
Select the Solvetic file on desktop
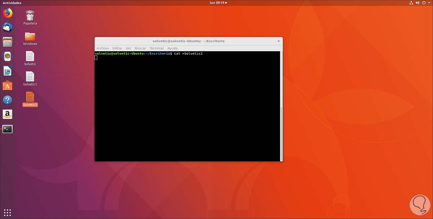coord(30,58)
